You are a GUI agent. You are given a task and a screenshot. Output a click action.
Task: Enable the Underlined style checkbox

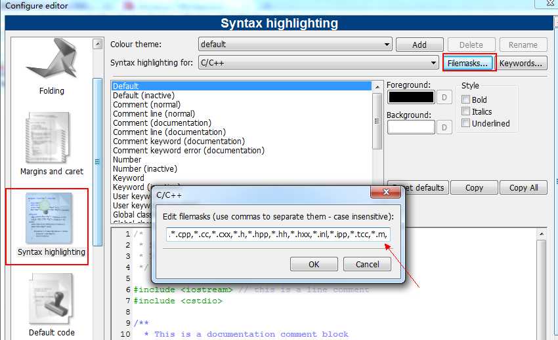465,123
